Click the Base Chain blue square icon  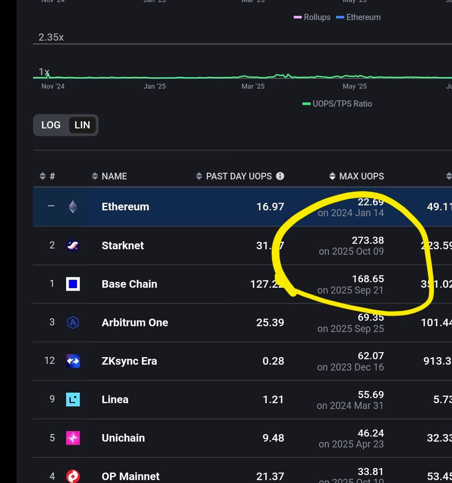[x=73, y=284]
